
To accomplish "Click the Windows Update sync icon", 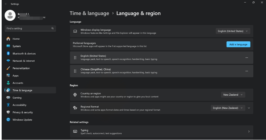I will pyautogui.click(x=8, y=120).
